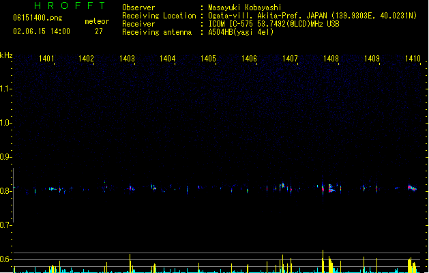Image resolution: width=429 pixels, height=273 pixels.
Task: Click the 1406 time marker
Action: (249, 59)
